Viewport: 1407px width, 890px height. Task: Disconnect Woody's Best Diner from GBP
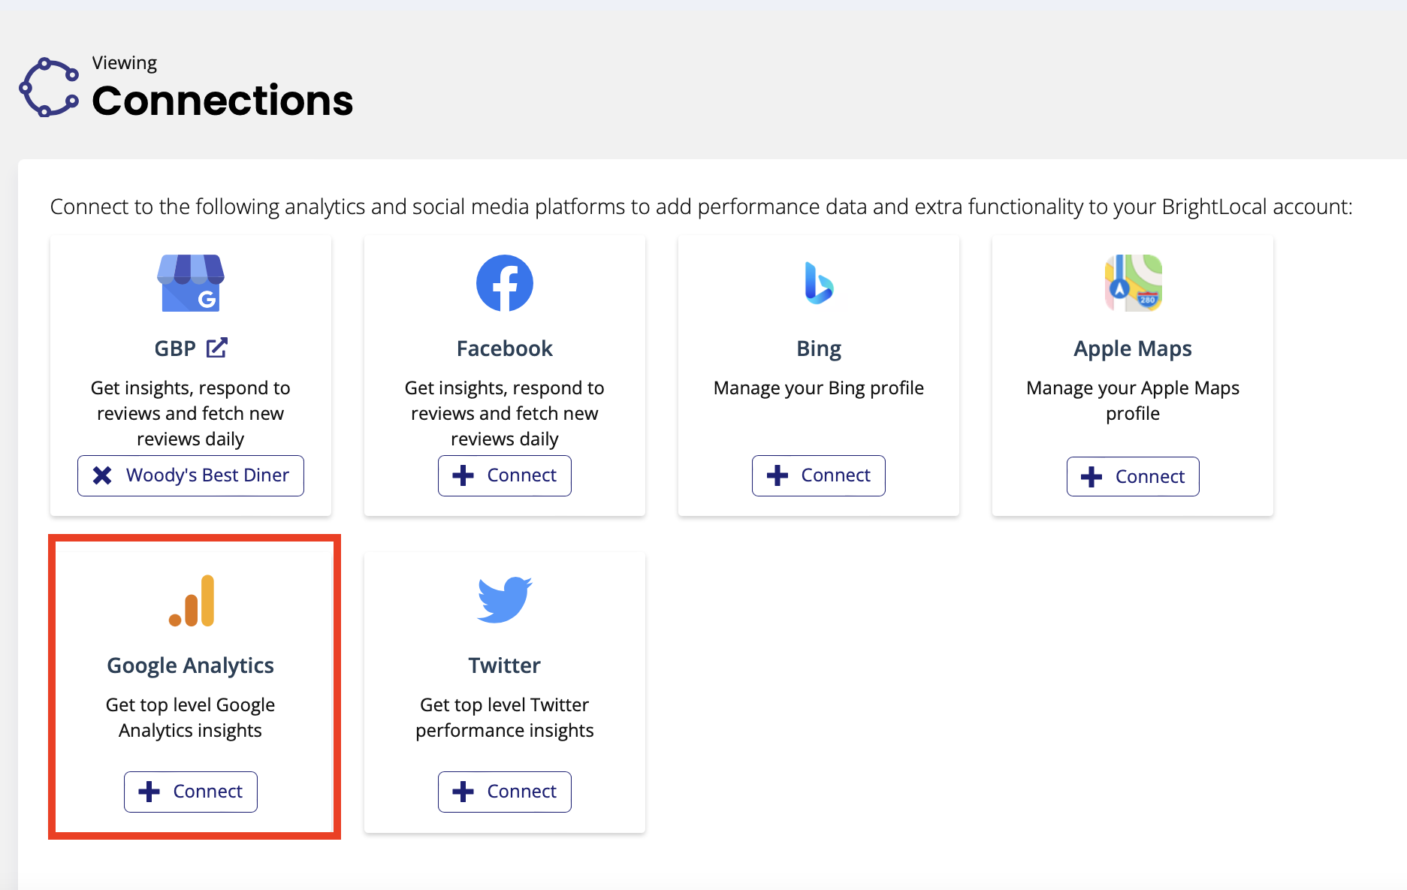pos(191,475)
